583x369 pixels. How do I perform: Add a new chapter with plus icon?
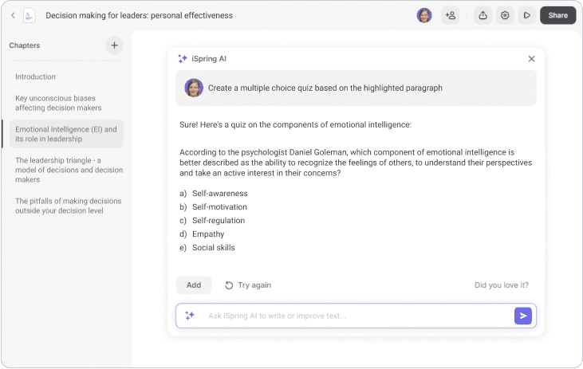coord(115,45)
